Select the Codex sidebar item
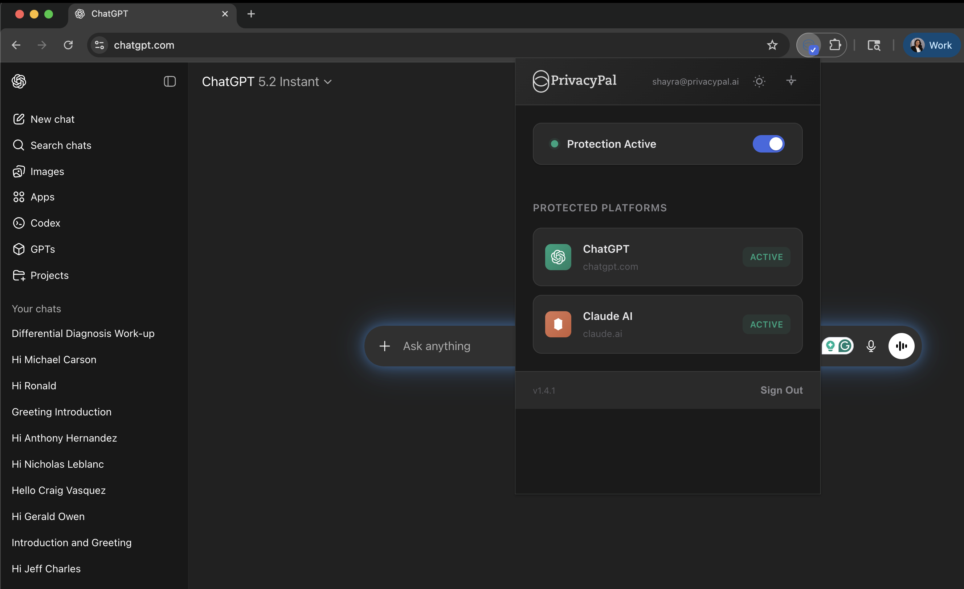This screenshot has height=589, width=964. tap(45, 223)
